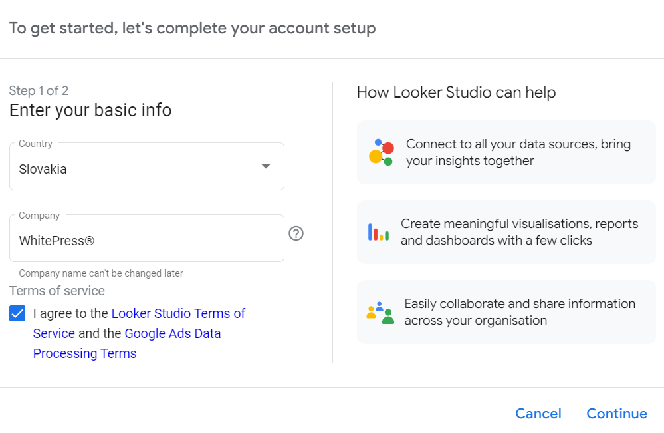The height and width of the screenshot is (433, 664).
Task: Click the 'Enter your basic info' heading
Action: tap(90, 110)
